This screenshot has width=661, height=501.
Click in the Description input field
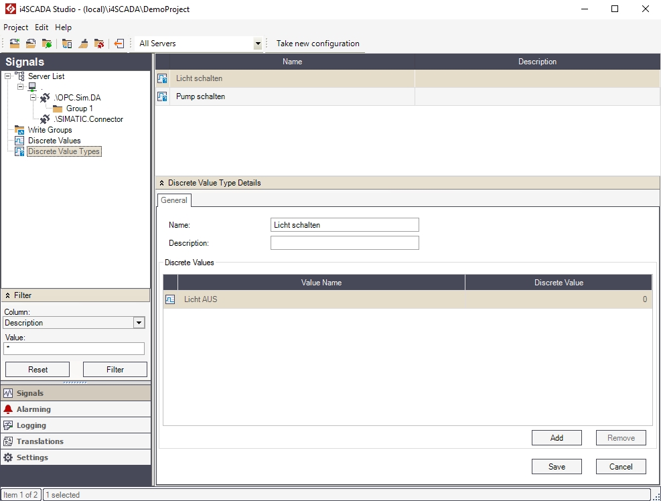(344, 243)
